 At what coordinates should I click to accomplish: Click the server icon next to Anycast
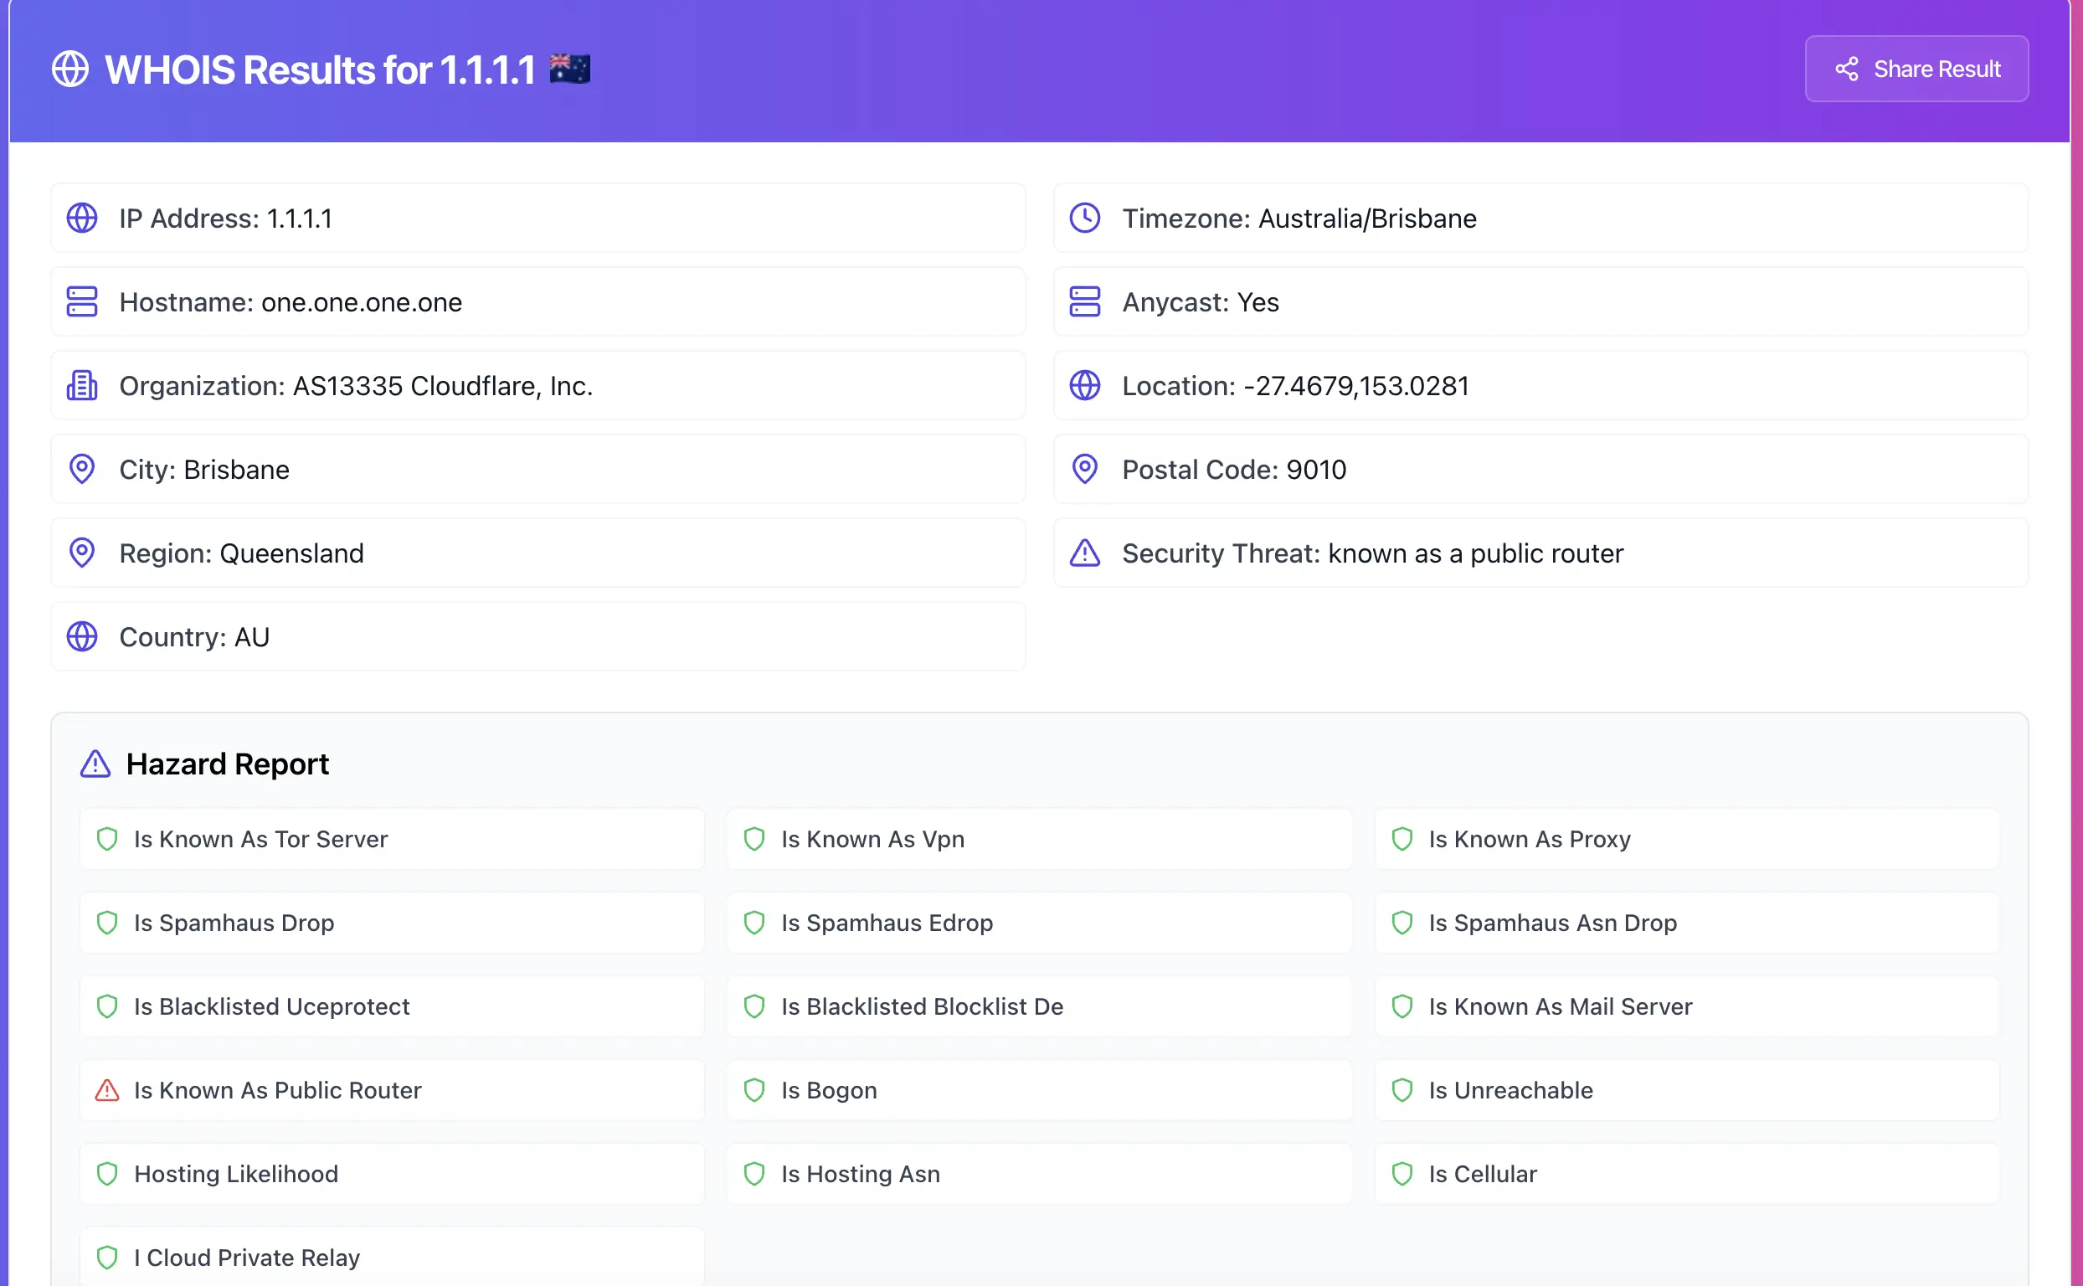coord(1084,302)
